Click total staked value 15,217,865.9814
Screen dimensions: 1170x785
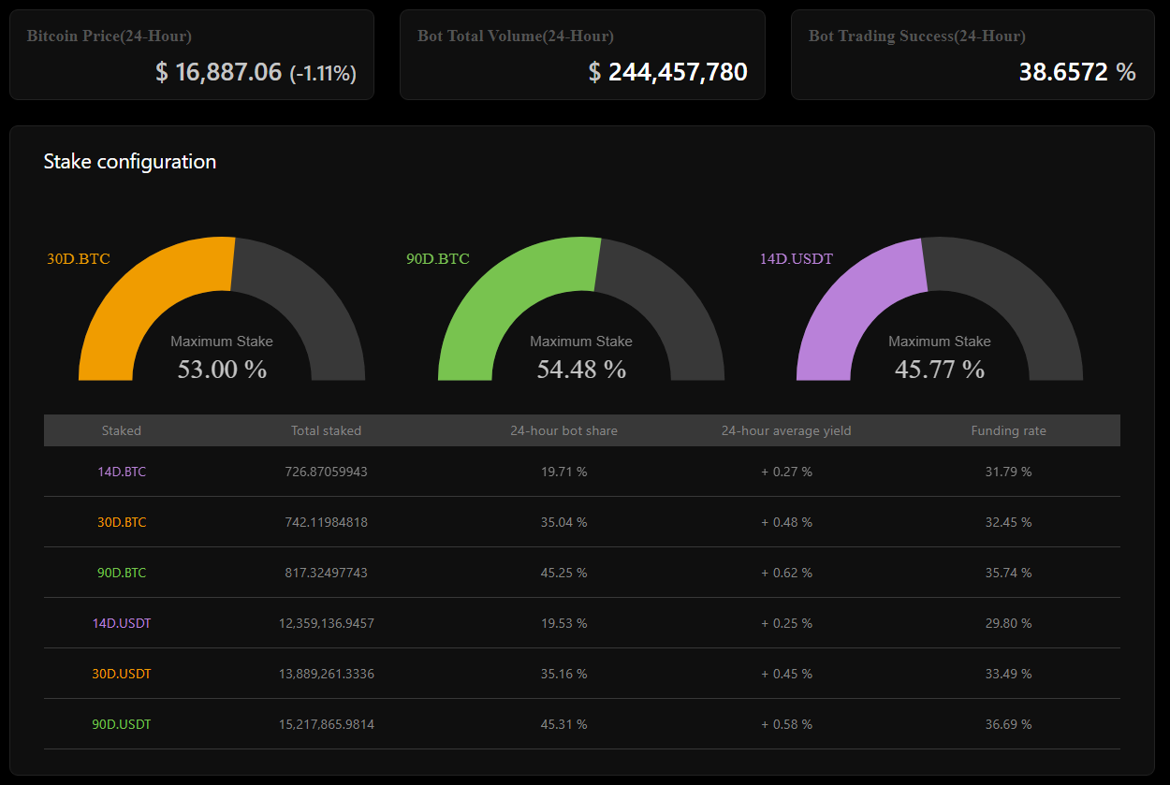coord(326,725)
